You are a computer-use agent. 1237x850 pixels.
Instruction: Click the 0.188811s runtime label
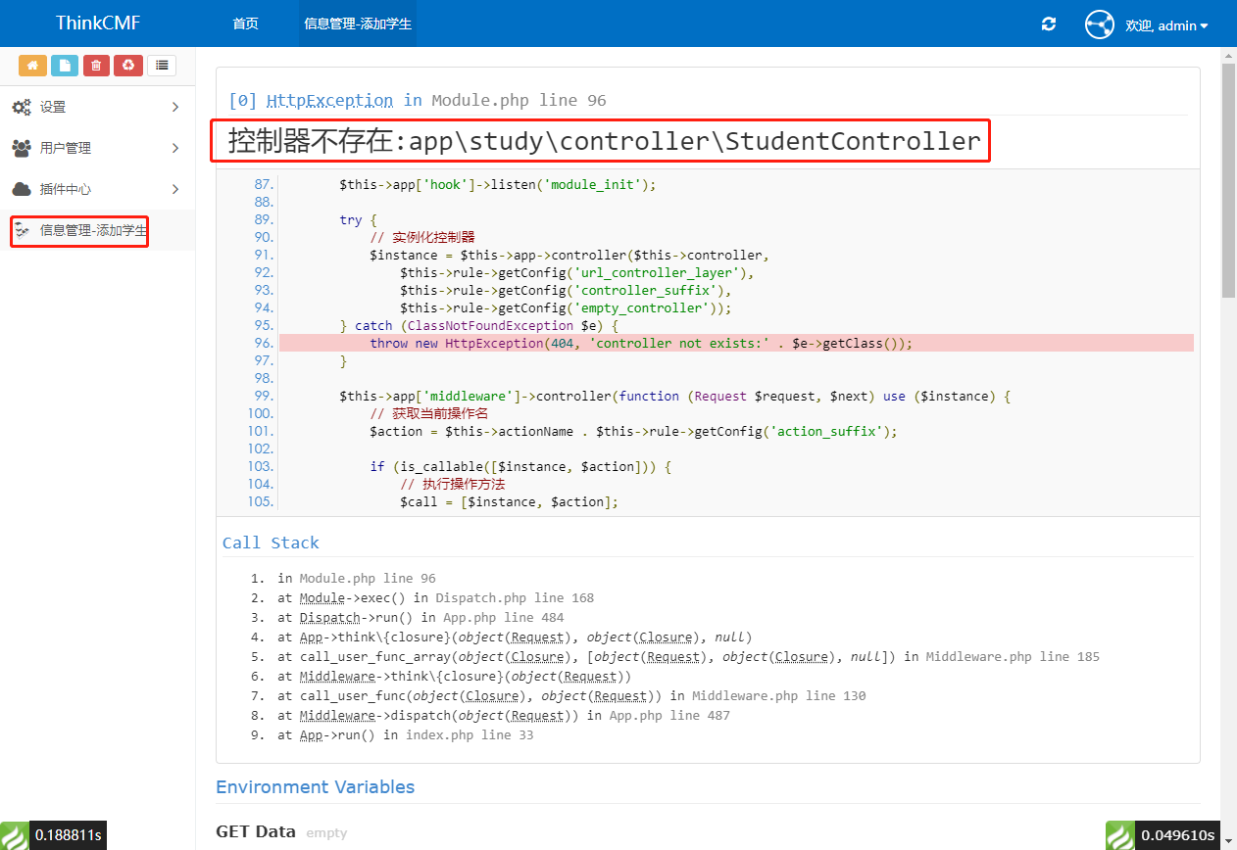click(x=68, y=835)
